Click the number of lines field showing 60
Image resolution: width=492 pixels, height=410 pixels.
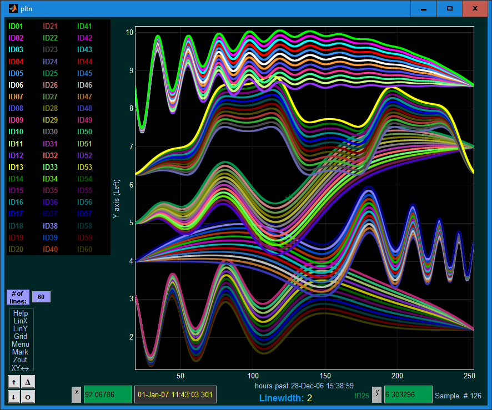(41, 297)
